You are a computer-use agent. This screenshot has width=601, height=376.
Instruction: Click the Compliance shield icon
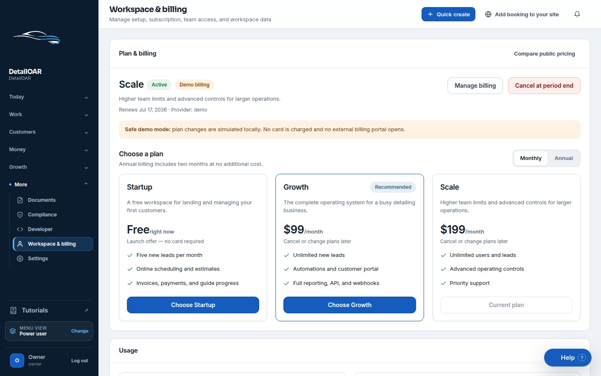[20, 215]
